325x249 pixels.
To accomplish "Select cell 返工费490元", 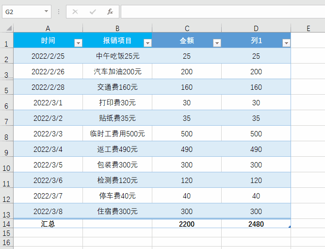I will (x=117, y=149).
